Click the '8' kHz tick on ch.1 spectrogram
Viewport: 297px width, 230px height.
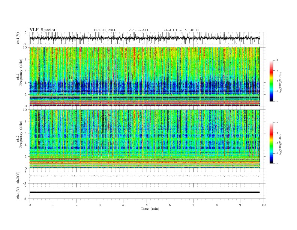pyautogui.click(x=26, y=59)
